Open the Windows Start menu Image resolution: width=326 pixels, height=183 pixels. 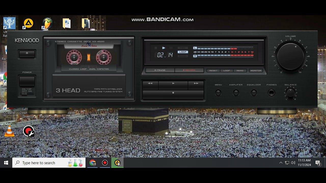(x=6, y=163)
